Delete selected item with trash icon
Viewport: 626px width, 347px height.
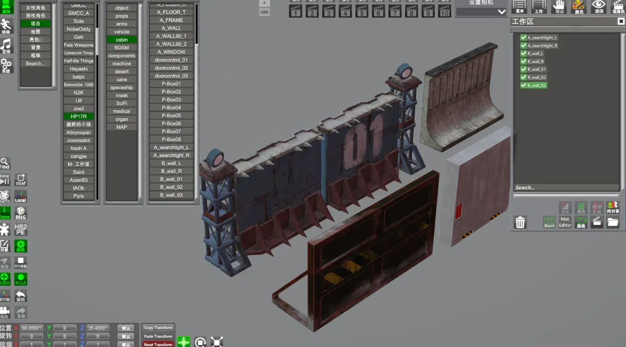click(x=520, y=222)
